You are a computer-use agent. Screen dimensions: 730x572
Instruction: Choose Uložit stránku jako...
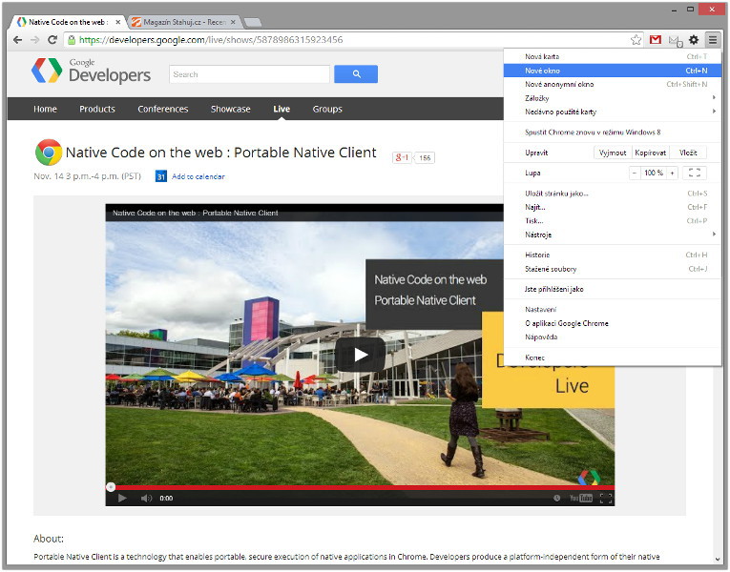coord(613,194)
